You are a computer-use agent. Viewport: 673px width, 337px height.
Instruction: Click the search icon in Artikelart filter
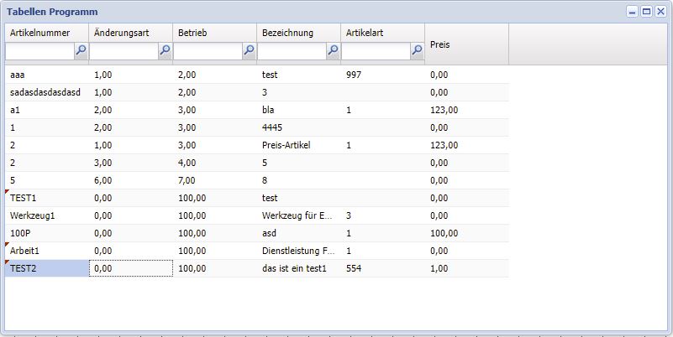(417, 51)
